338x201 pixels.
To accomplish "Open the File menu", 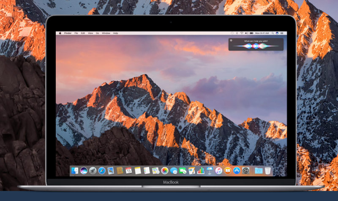I will pos(76,33).
